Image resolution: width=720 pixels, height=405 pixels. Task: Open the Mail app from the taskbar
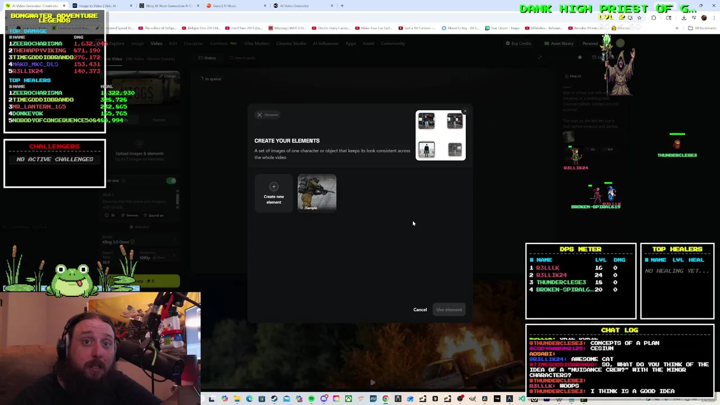click(x=286, y=399)
